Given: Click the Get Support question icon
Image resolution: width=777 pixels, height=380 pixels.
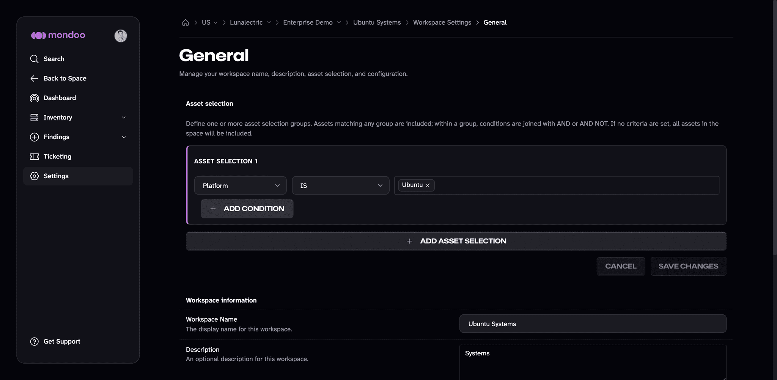Looking at the screenshot, I should (x=34, y=341).
